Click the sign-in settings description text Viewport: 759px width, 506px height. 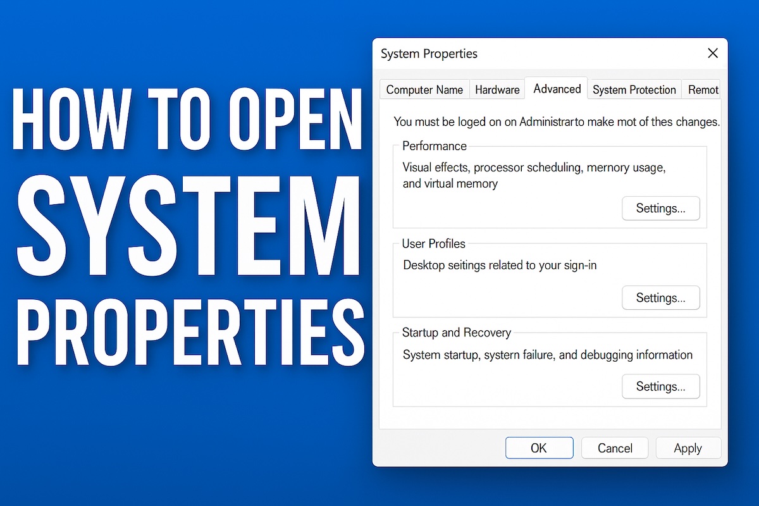pos(500,265)
